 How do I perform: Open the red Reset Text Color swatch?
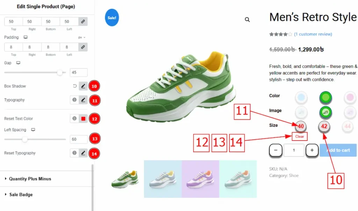point(83,119)
